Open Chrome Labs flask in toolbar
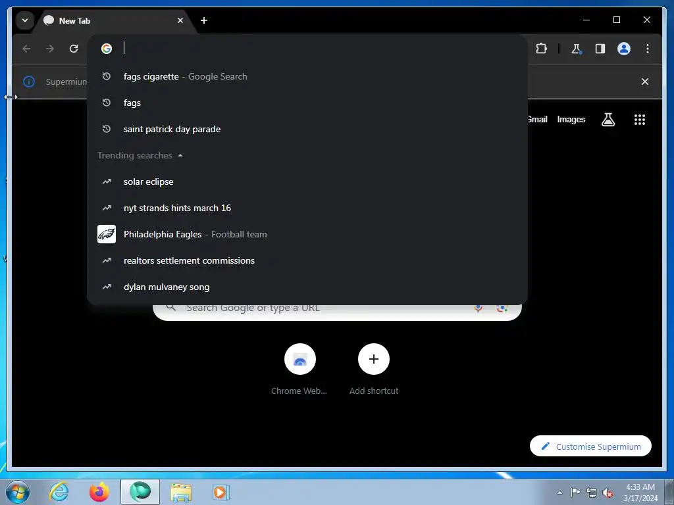 tap(576, 49)
